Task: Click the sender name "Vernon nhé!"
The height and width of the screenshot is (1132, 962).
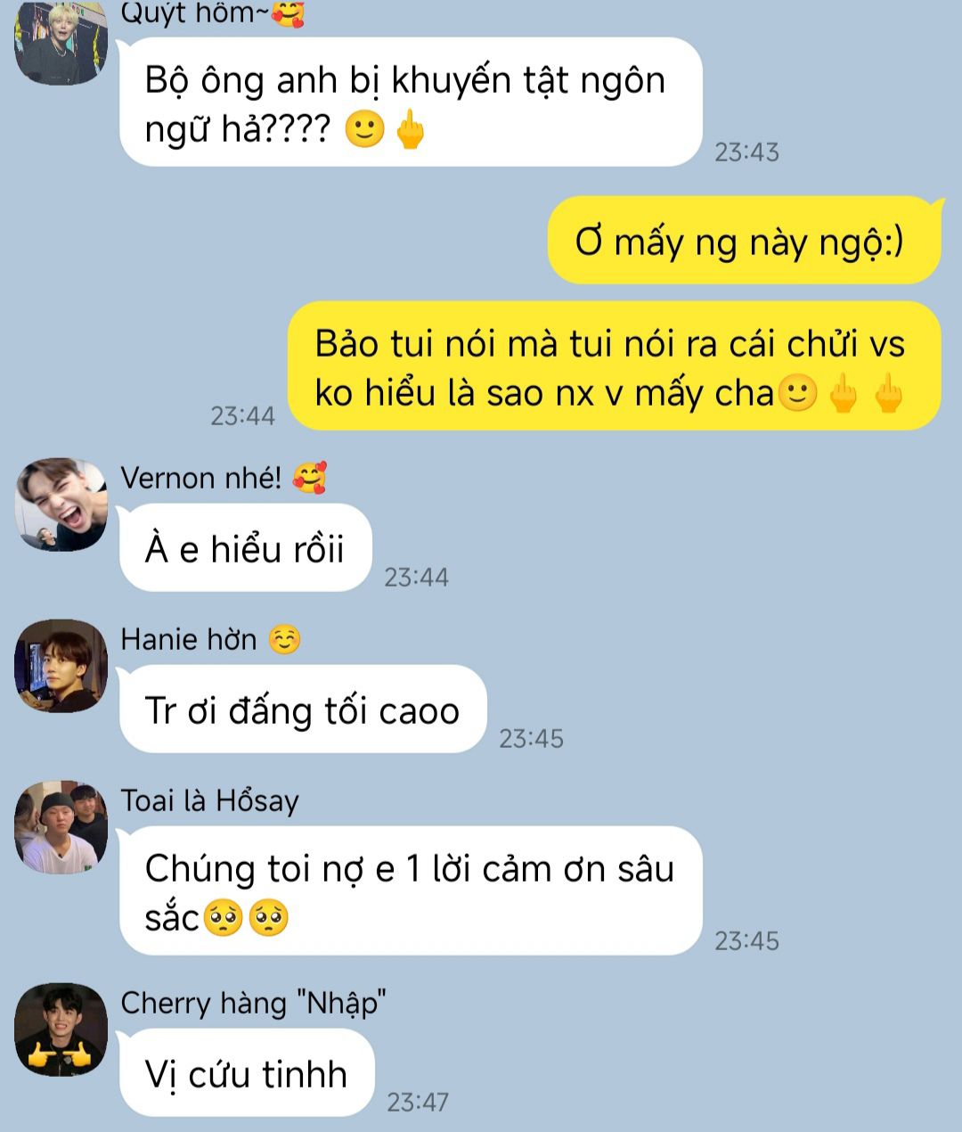Action: click(x=201, y=479)
